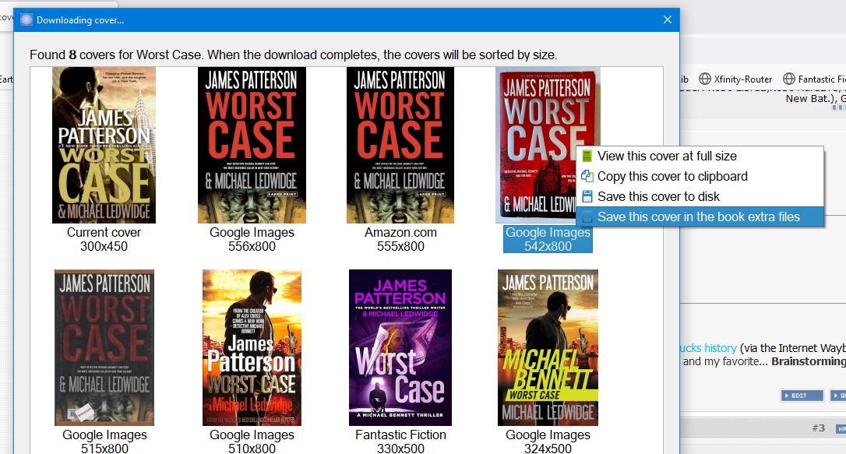Select the Michael Bennett 324x500 cover
Image resolution: width=846 pixels, height=454 pixels.
coord(548,348)
